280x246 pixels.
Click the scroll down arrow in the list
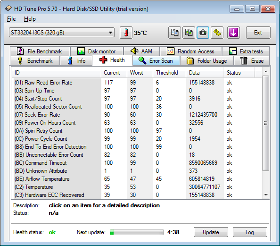266,195
